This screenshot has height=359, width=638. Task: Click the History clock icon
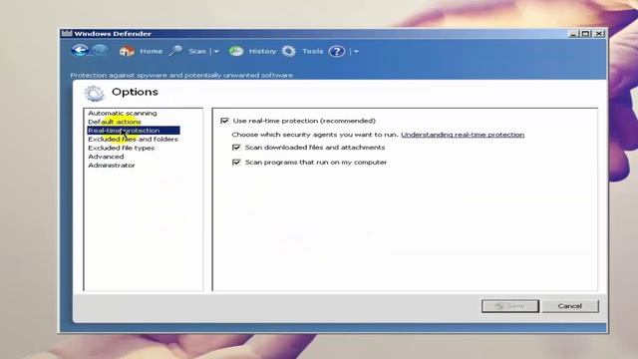point(236,51)
